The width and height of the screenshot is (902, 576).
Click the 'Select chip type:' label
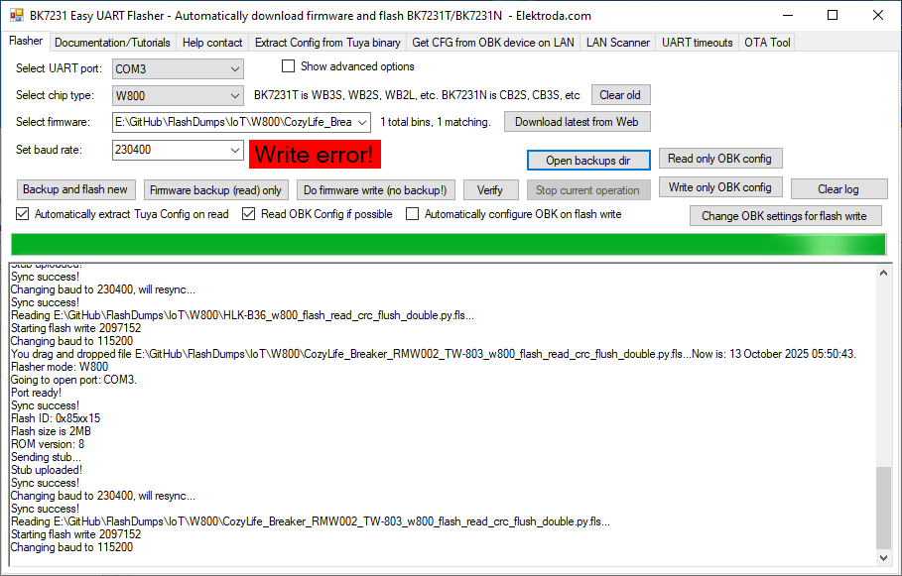tap(56, 95)
